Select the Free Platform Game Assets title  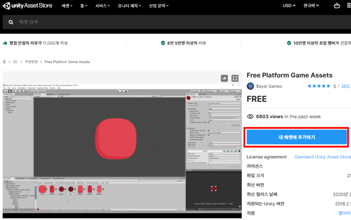(289, 75)
